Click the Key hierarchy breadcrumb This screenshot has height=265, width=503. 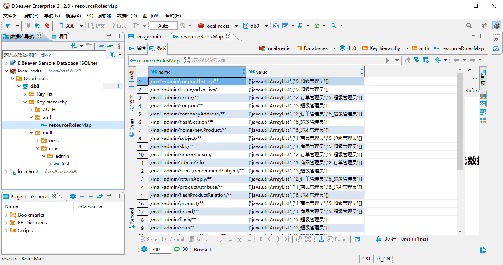coord(381,48)
